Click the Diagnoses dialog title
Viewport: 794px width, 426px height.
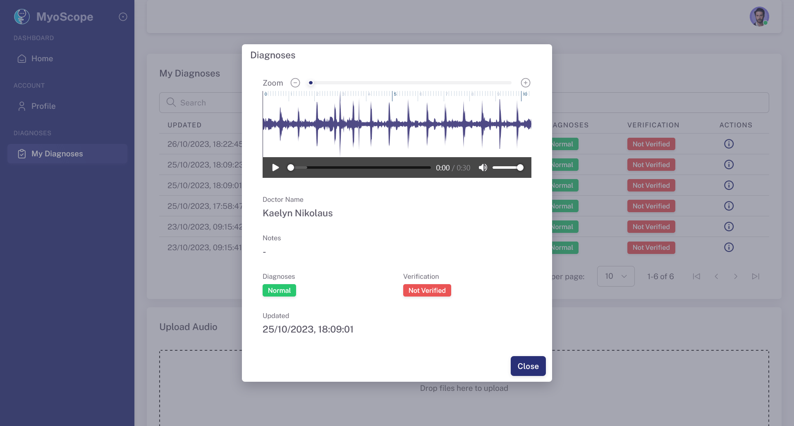(x=273, y=55)
